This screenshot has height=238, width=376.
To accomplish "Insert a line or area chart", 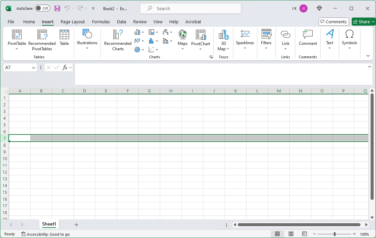I will (137, 41).
